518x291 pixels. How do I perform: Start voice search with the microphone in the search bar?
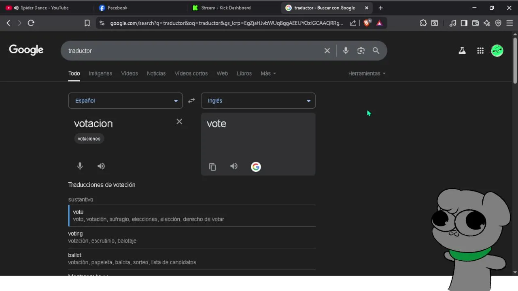346,51
